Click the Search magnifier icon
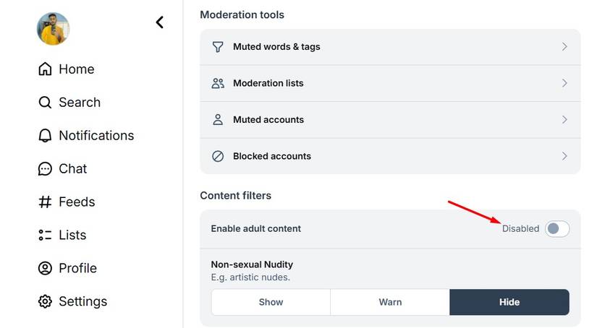 45,103
